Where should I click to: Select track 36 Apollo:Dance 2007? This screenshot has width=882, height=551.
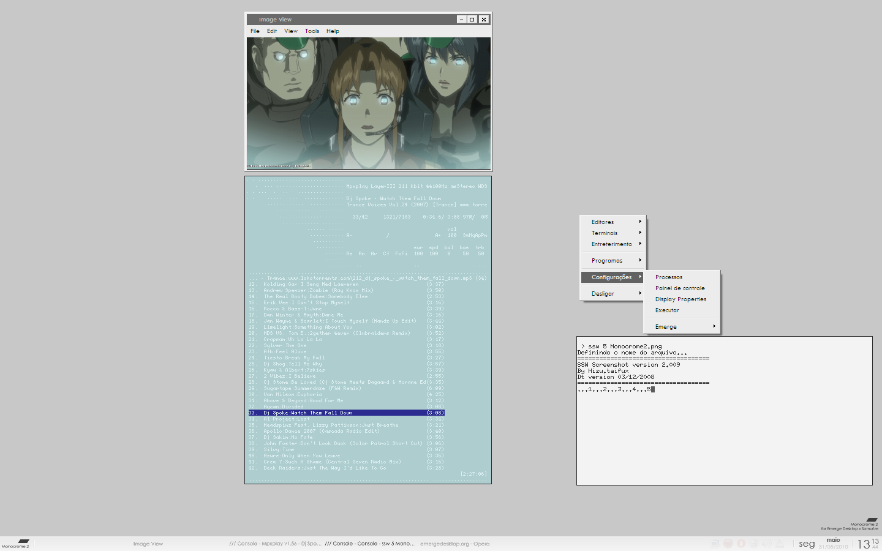[346, 431]
